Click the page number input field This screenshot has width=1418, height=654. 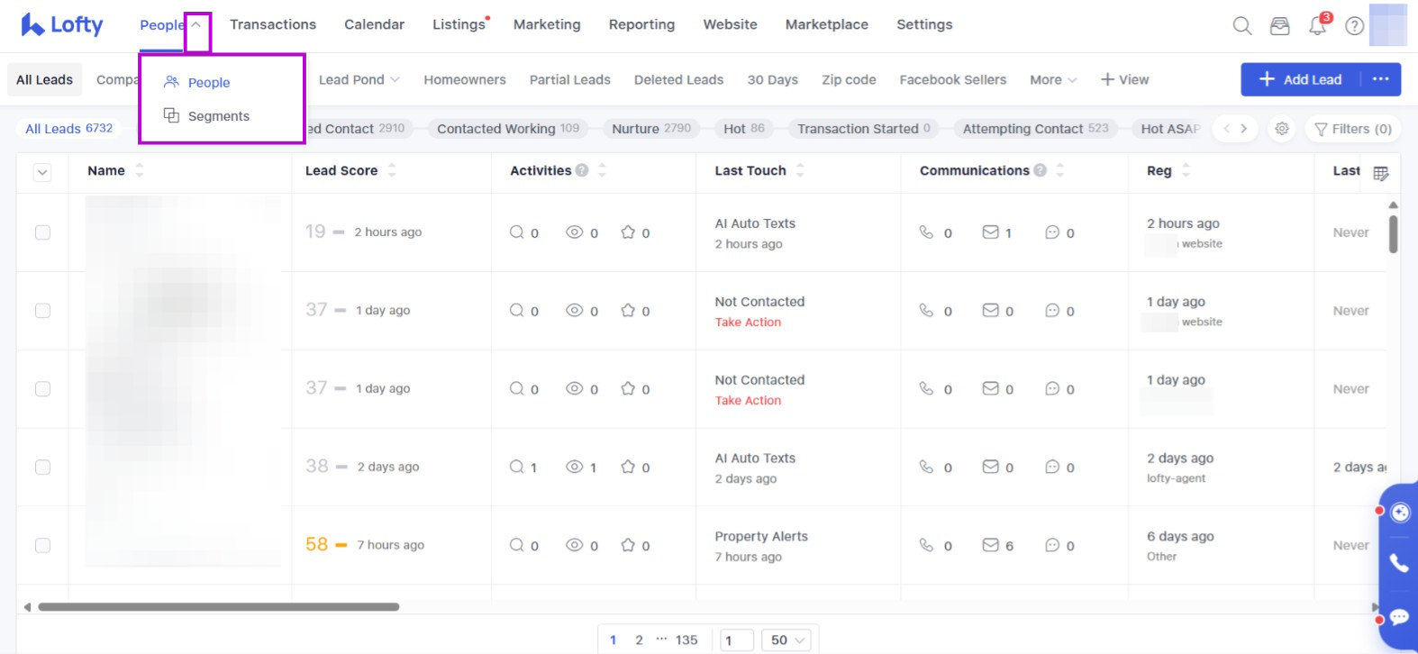click(x=738, y=640)
